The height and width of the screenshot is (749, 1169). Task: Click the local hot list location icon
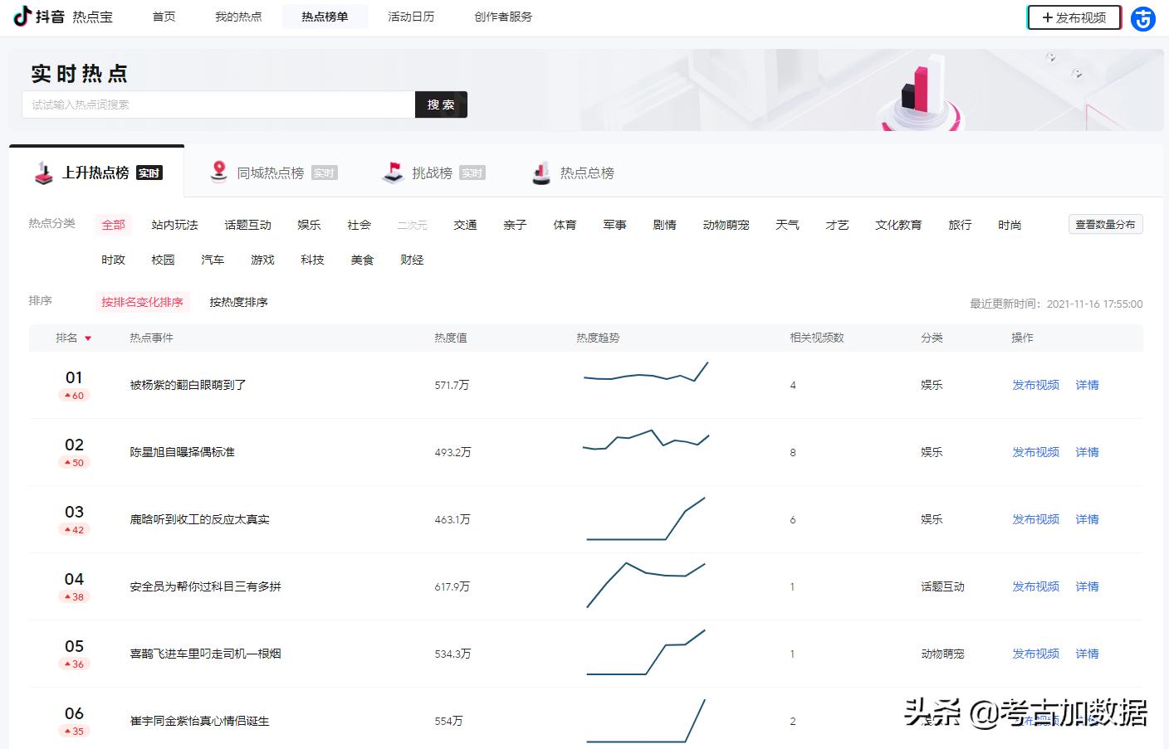coord(218,172)
